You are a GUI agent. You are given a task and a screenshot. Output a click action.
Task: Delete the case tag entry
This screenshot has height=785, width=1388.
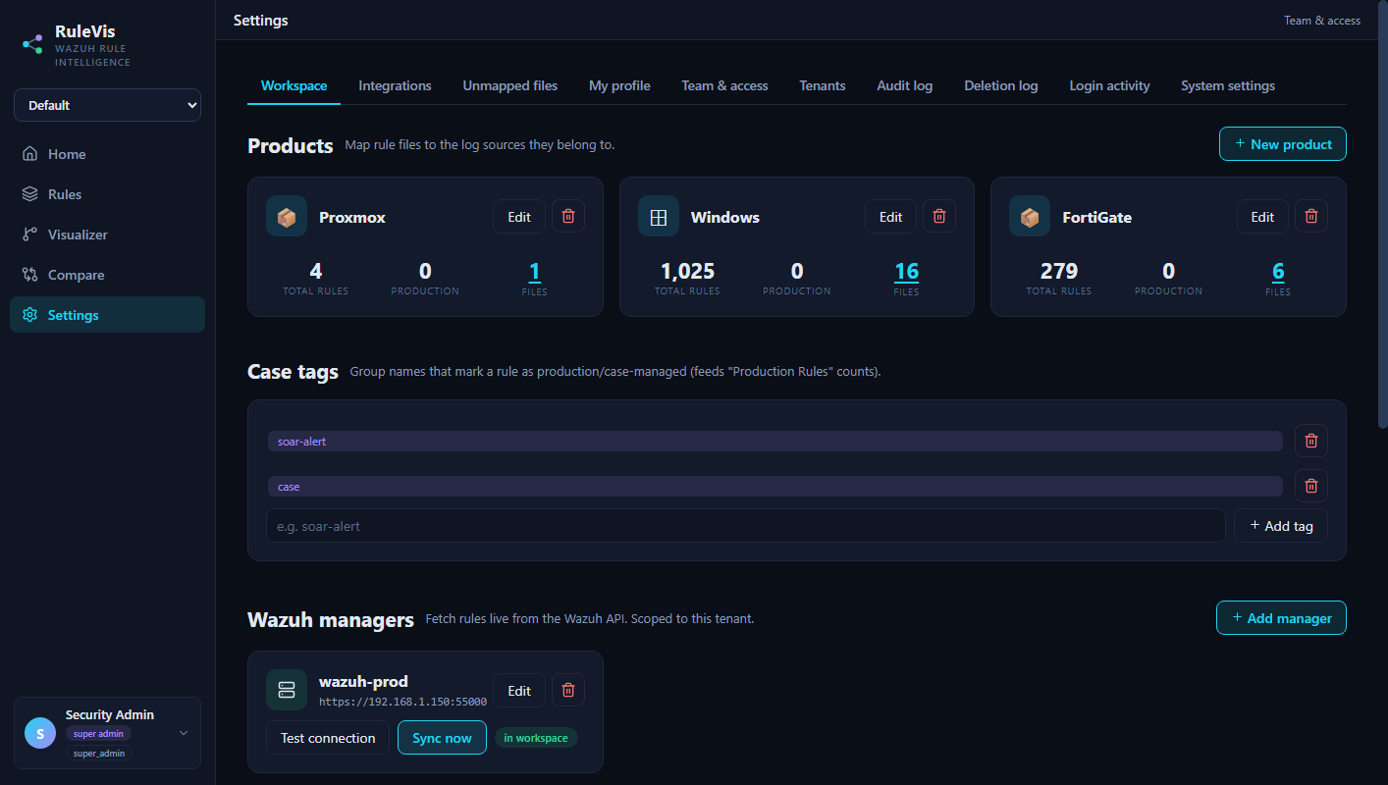click(1311, 486)
